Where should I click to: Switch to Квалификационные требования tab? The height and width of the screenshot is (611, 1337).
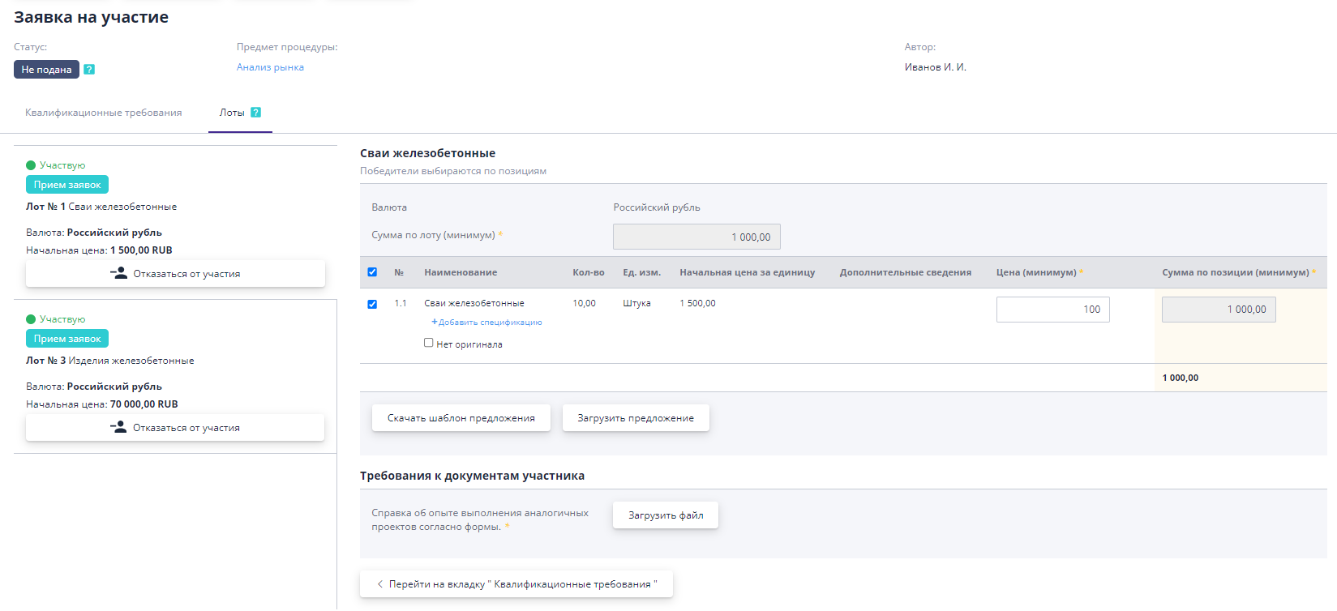(x=103, y=113)
